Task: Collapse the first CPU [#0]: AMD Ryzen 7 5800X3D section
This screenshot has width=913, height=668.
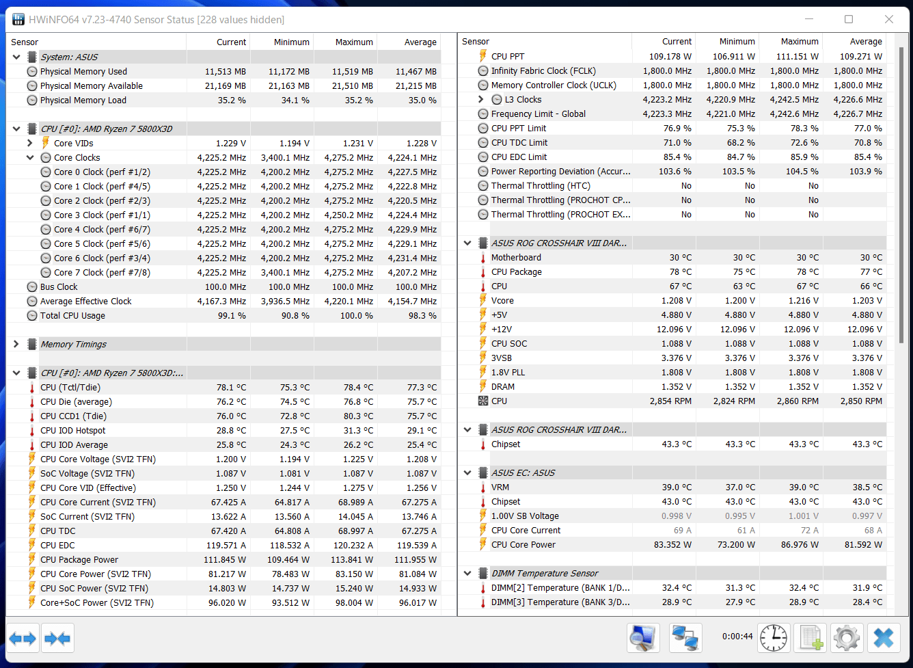Action: [x=16, y=129]
